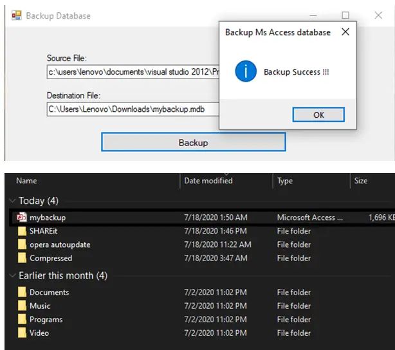Click the 7/18/2020 11:22 AM date
Viewport: 395px width, 350px height.
(217, 244)
